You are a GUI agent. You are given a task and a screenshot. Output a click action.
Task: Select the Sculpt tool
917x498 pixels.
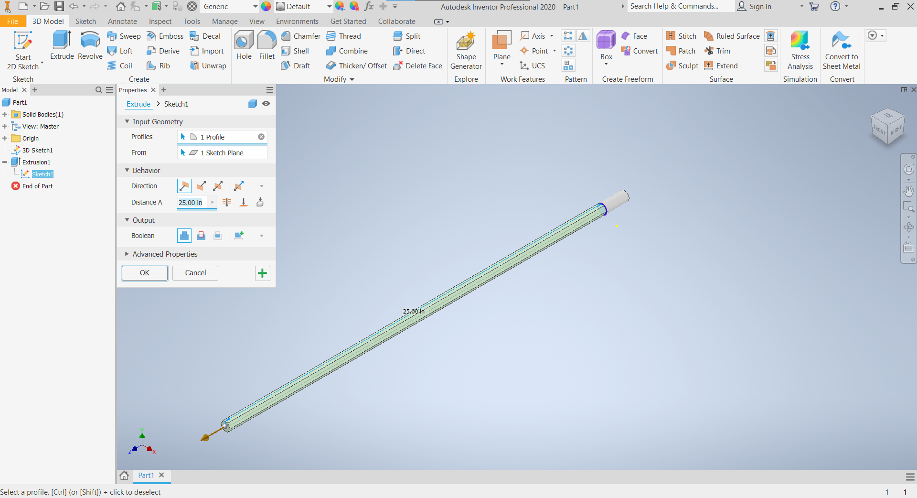[x=682, y=66]
